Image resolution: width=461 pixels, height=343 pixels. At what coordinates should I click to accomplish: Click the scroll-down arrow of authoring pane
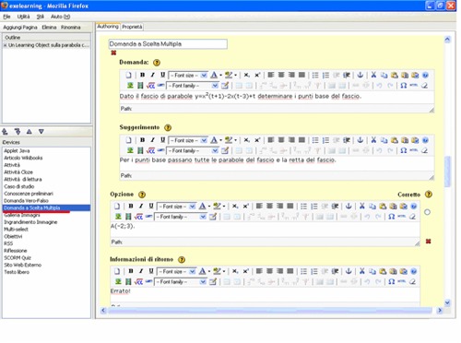[x=447, y=302]
